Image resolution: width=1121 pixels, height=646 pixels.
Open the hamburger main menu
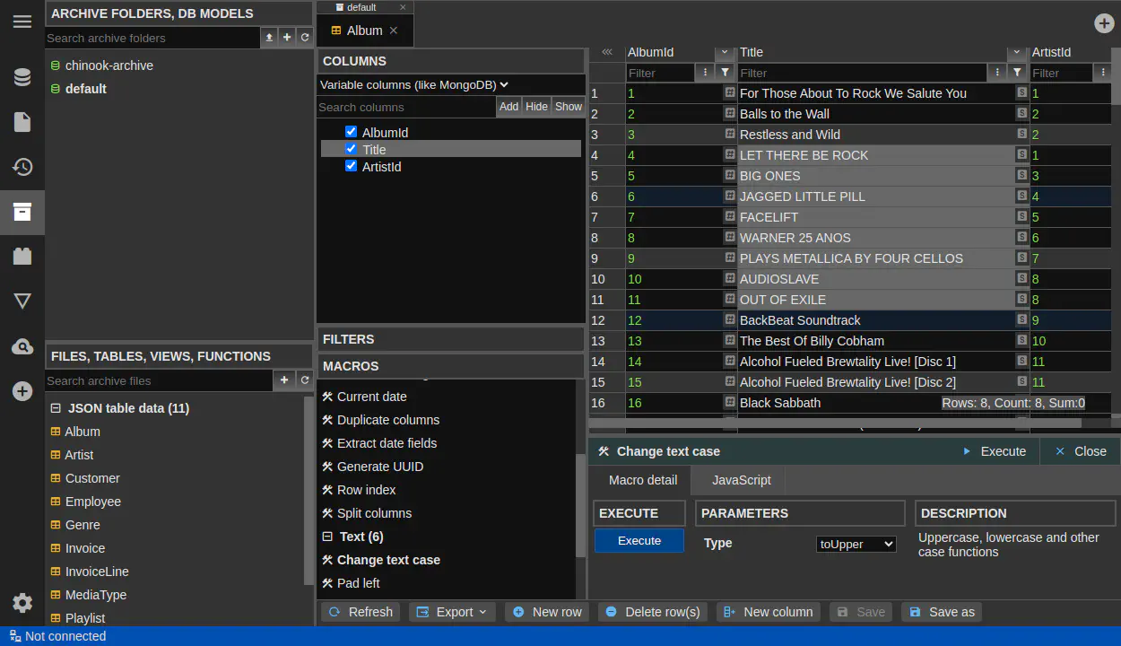click(x=22, y=22)
